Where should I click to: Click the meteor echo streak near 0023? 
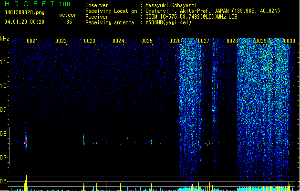point(83,140)
